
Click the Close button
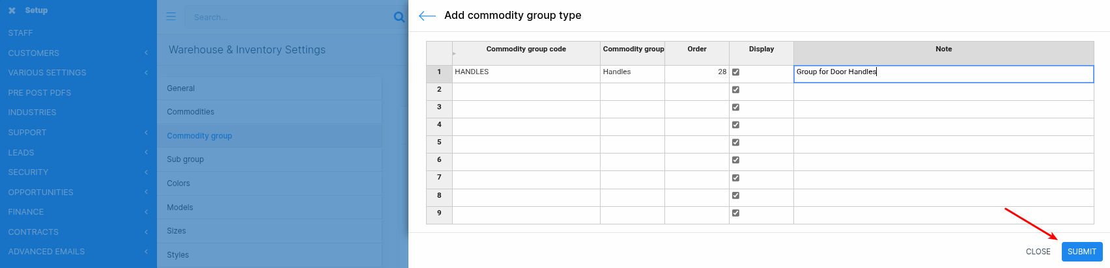pos(1038,252)
